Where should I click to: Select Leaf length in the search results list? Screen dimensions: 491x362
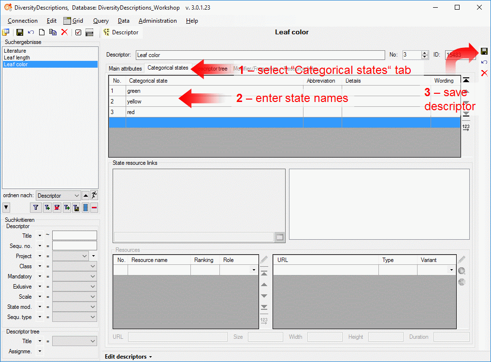pyautogui.click(x=50, y=58)
